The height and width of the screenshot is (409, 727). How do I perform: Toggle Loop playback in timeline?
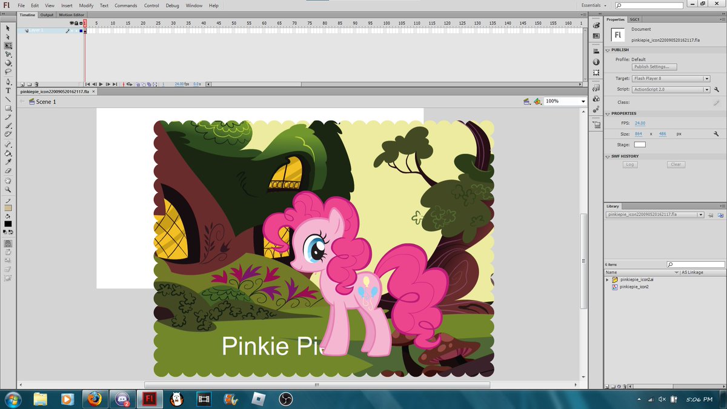pos(130,84)
